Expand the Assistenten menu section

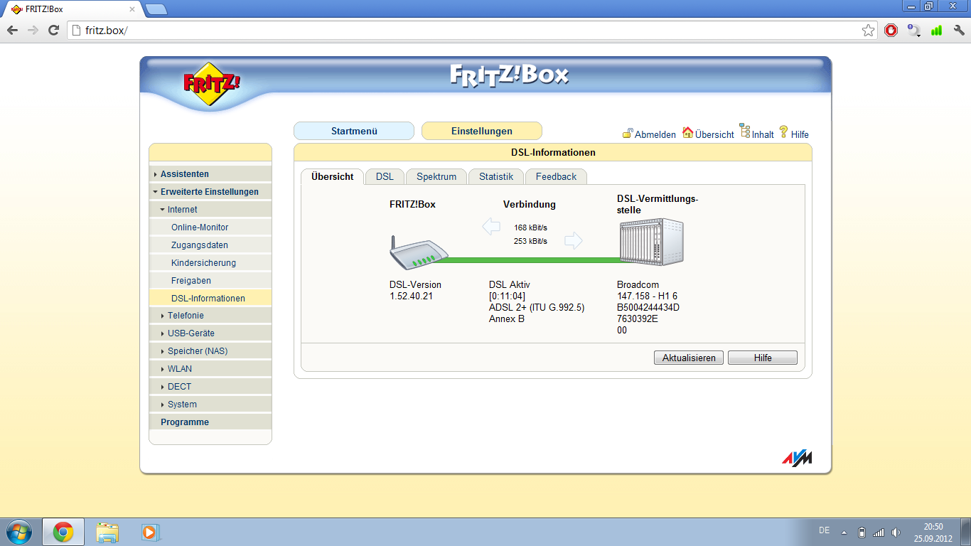point(184,174)
